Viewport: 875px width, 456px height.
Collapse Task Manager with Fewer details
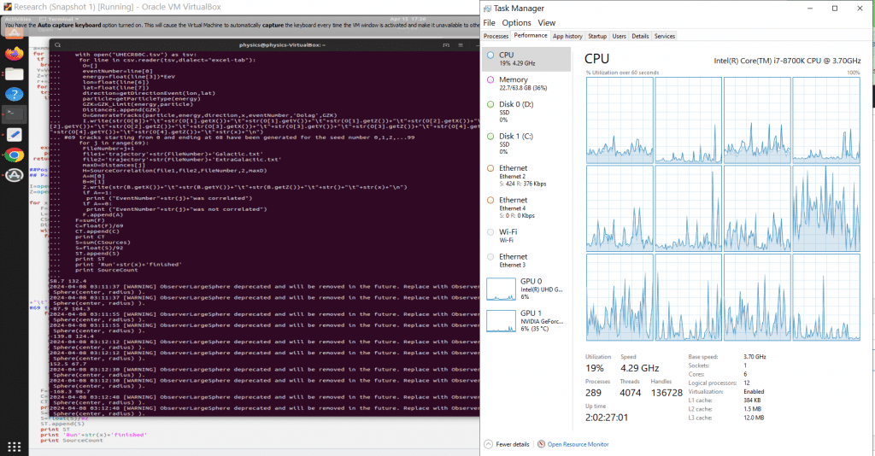(x=507, y=444)
